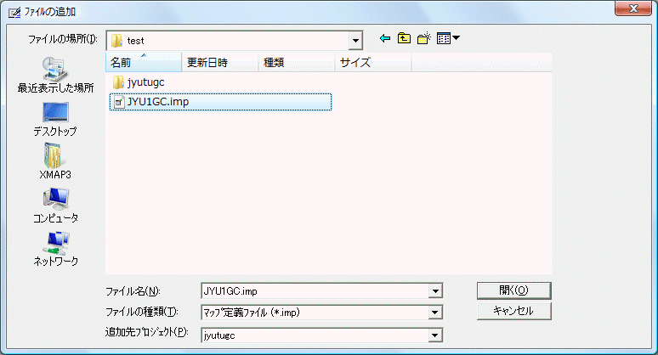The height and width of the screenshot is (355, 658).
Task: Click the dialog title bar icon
Action: [14, 12]
